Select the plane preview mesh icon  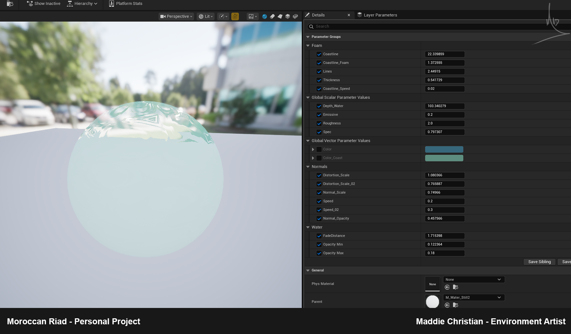coord(280,16)
